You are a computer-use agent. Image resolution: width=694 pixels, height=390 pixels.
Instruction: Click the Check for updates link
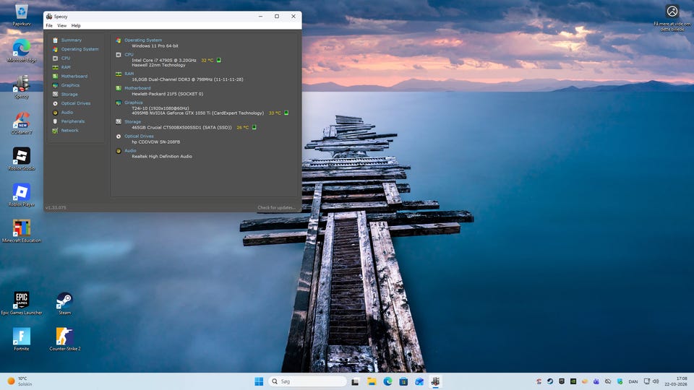coord(276,208)
